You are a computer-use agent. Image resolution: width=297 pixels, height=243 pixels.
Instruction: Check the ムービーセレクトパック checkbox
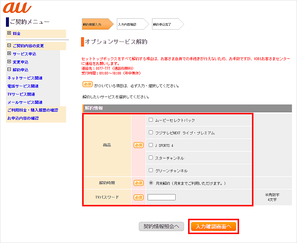(x=150, y=120)
